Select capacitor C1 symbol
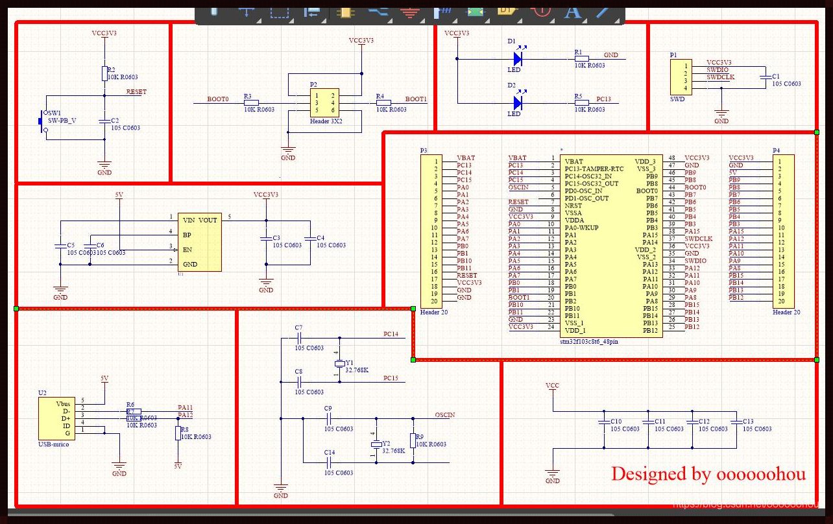Viewport: 833px width, 524px height. tap(764, 77)
